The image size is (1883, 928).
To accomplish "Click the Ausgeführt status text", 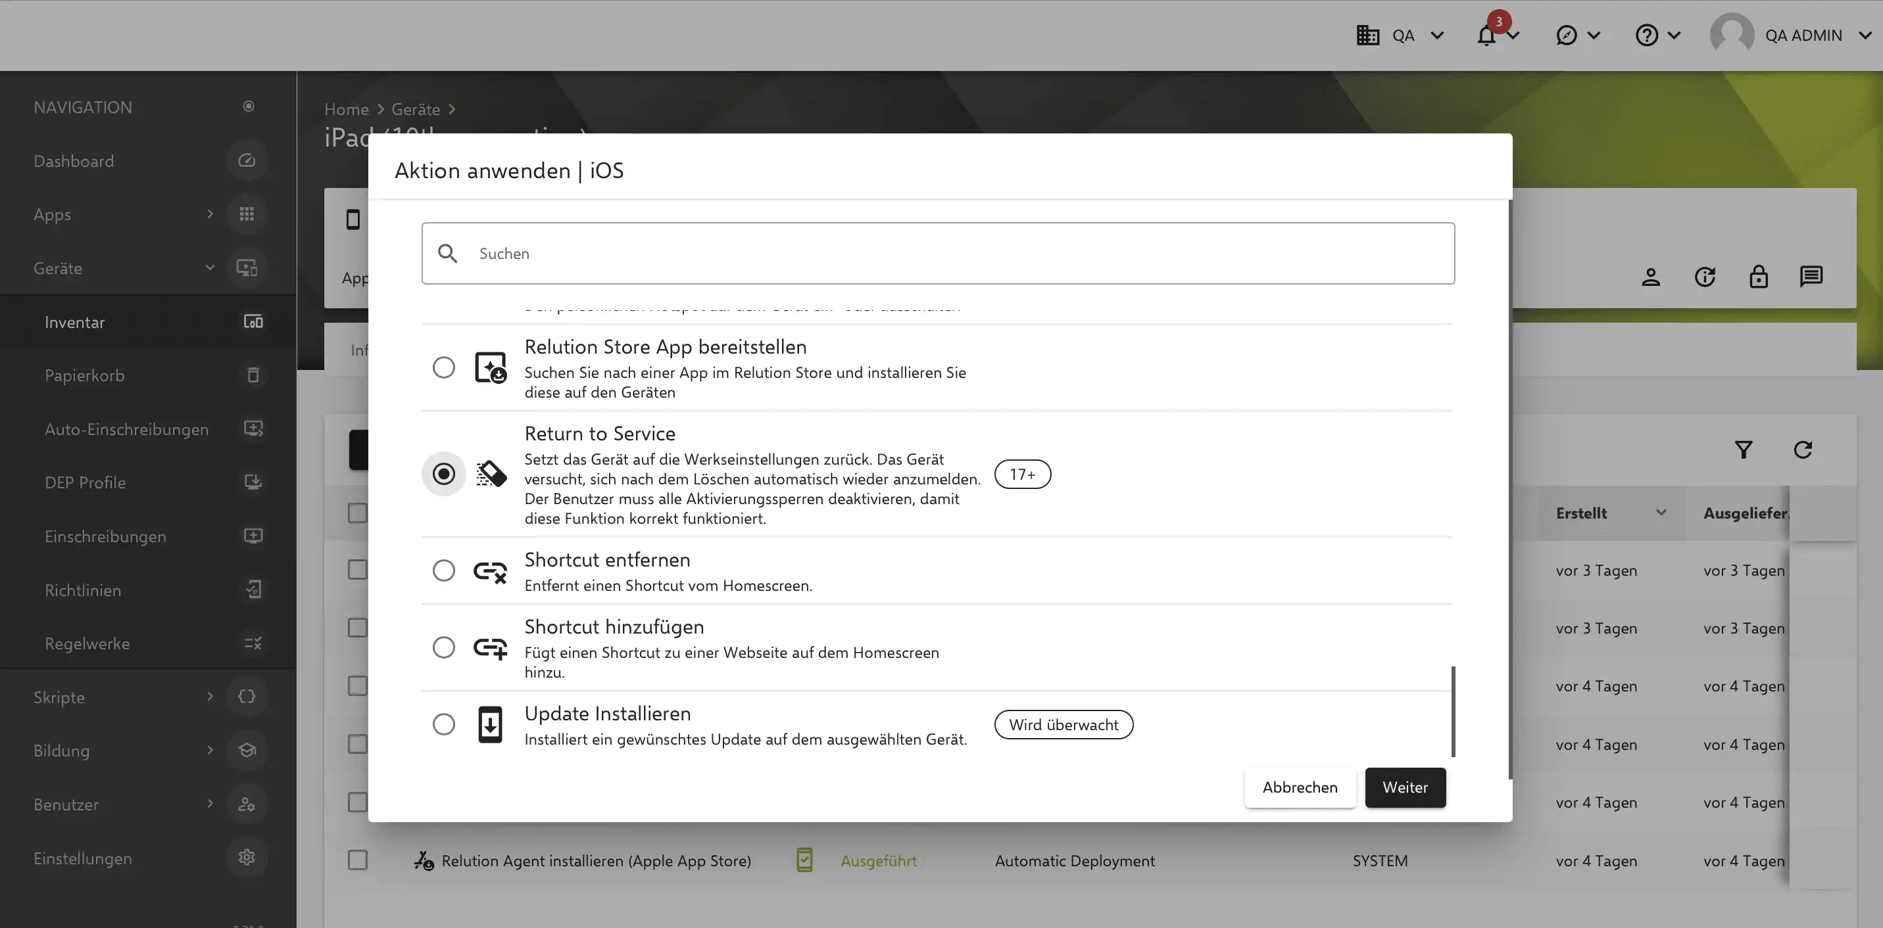I will (x=879, y=861).
